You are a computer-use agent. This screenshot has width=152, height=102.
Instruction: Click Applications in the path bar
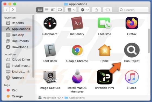pyautogui.click(x=75, y=98)
